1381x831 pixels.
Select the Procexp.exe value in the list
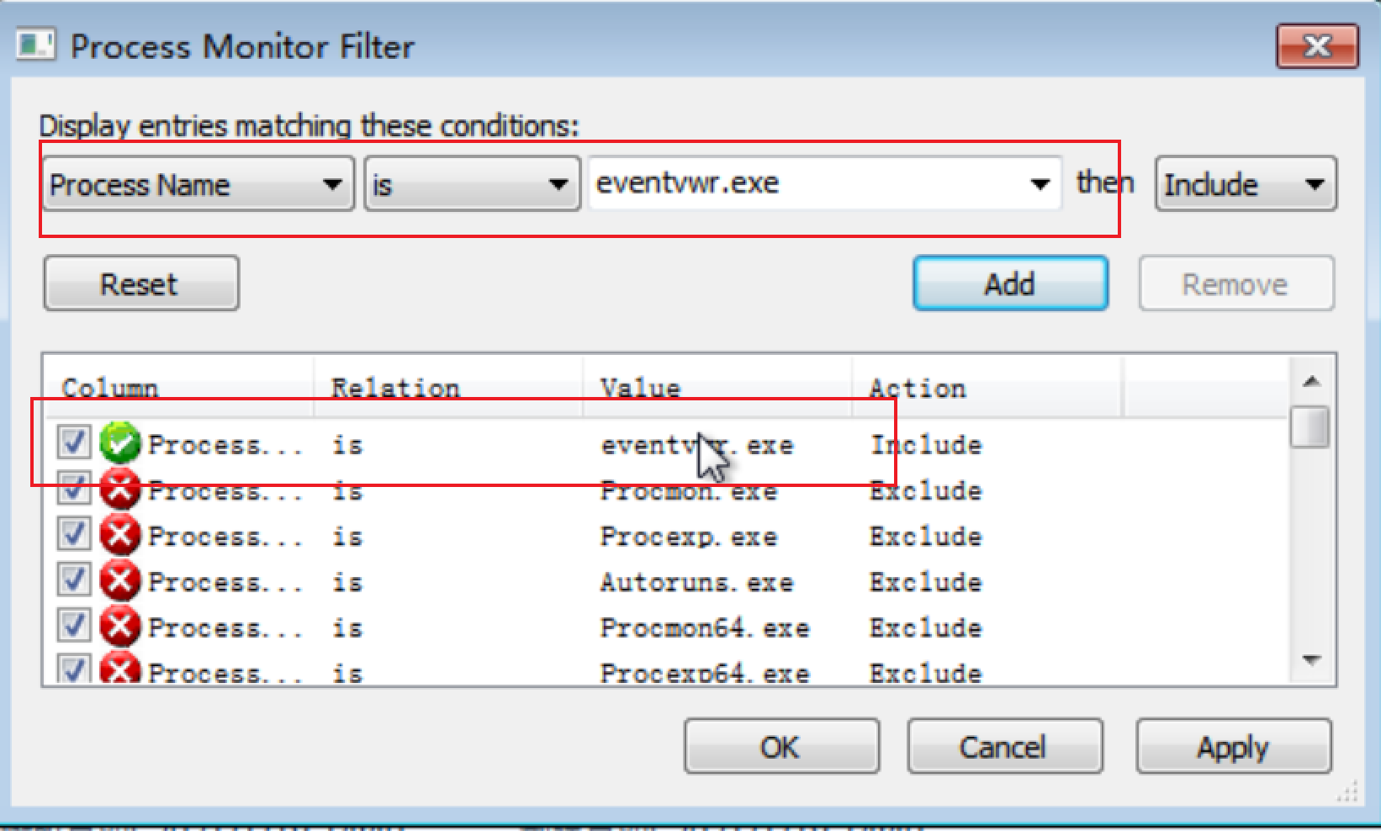pos(688,536)
